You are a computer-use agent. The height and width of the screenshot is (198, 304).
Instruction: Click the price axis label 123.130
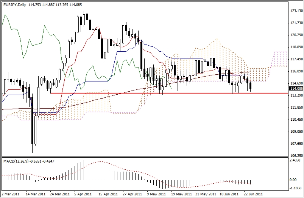tap(296, 11)
